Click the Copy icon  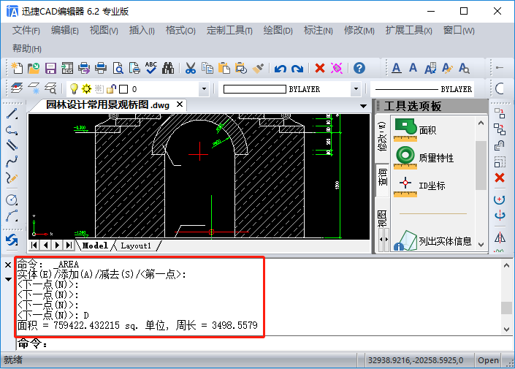[x=207, y=68]
